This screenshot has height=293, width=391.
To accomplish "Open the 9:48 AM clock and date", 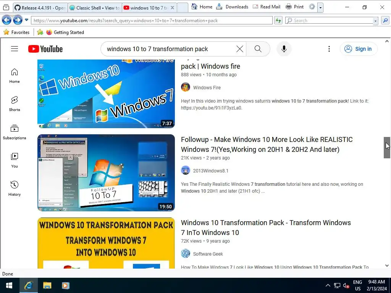I will (x=376, y=285).
